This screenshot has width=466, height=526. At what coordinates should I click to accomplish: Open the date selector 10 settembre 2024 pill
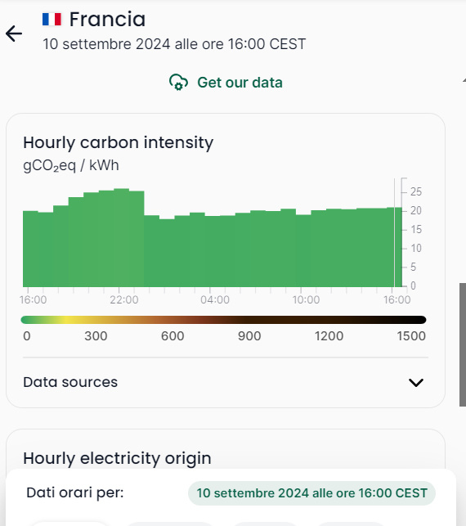tap(311, 493)
